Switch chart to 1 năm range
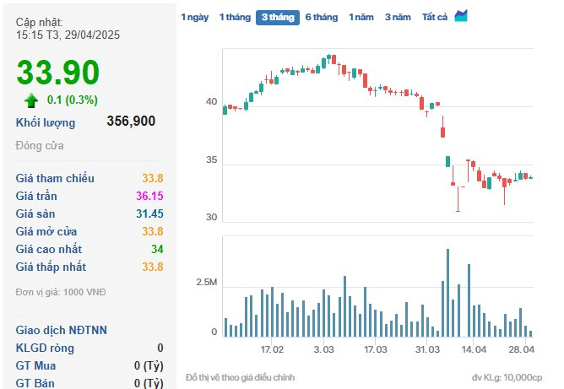Viewport: 564px width, 389px height. tap(361, 17)
